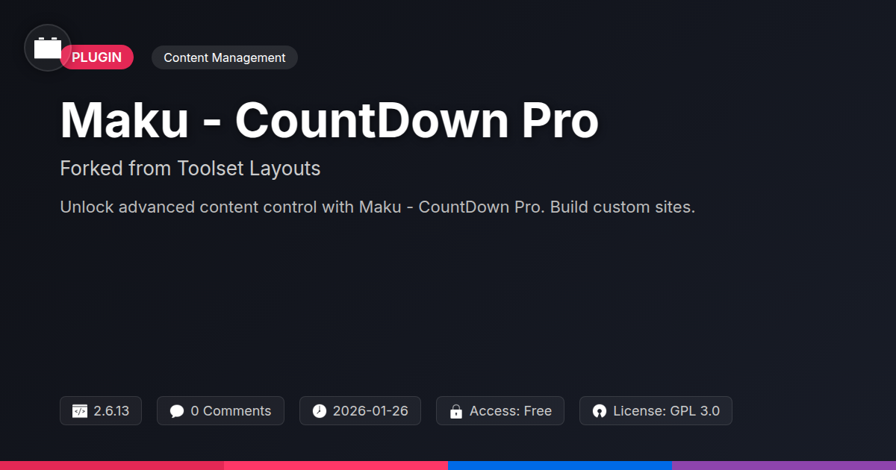896x470 pixels.
Task: Click the purple segment of bottom bar
Action: coord(784,466)
